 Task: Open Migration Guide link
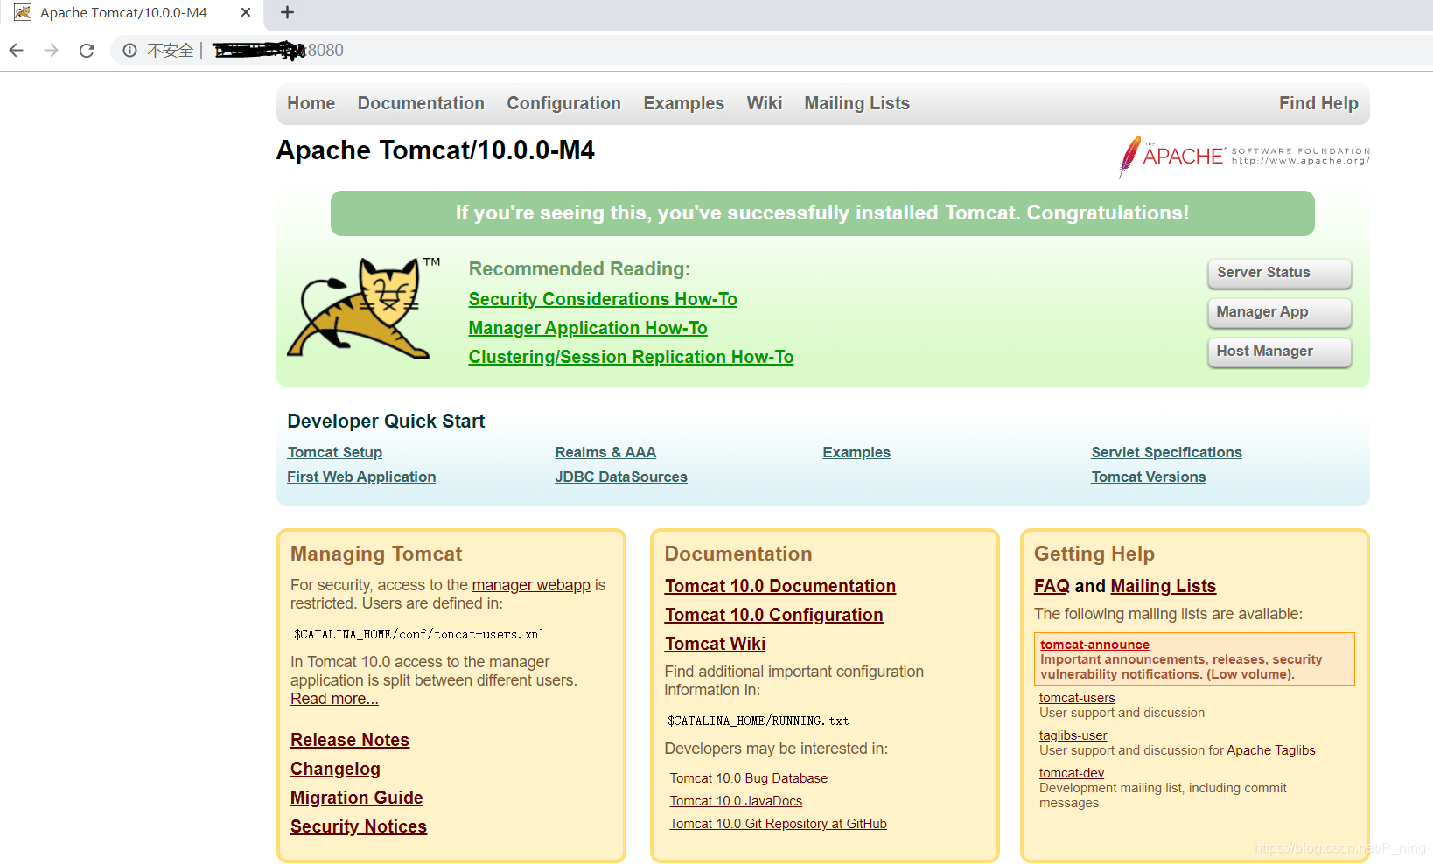coord(357,798)
